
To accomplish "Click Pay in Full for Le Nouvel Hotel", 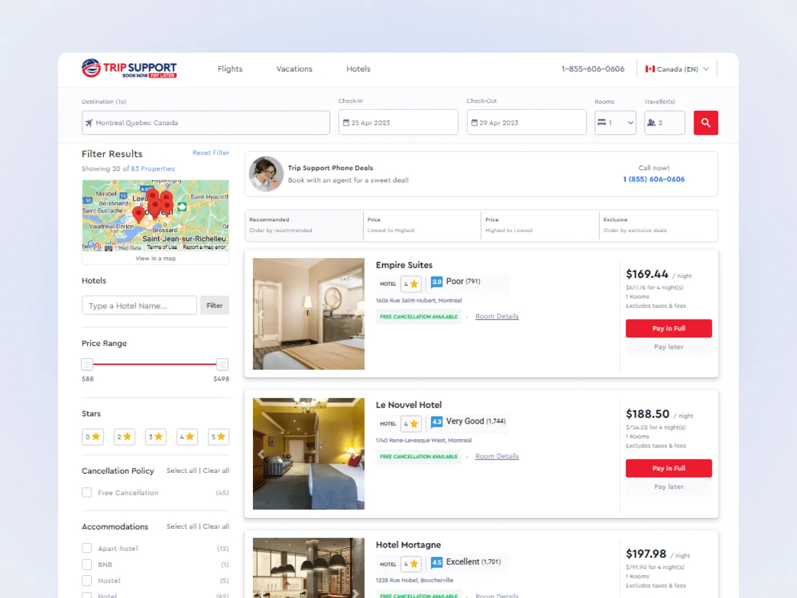I will [x=669, y=468].
